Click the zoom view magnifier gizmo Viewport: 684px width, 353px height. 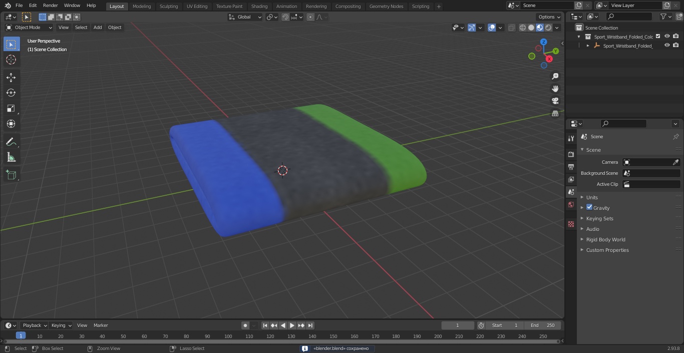[x=555, y=76]
